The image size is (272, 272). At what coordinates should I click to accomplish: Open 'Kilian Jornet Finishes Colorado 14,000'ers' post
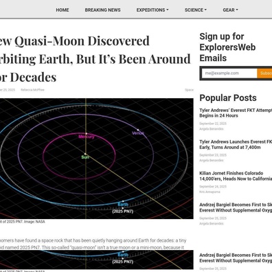pyautogui.click(x=236, y=176)
